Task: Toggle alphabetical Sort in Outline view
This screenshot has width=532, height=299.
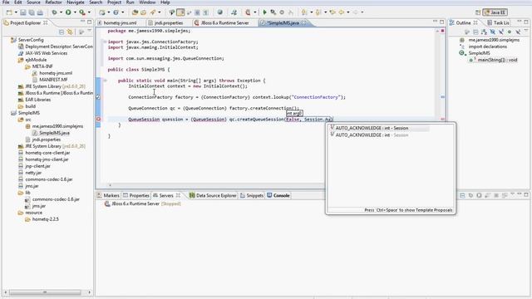Action: click(x=484, y=32)
